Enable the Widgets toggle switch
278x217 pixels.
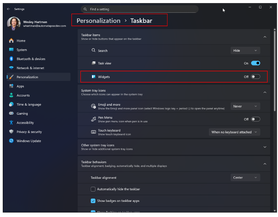point(256,77)
